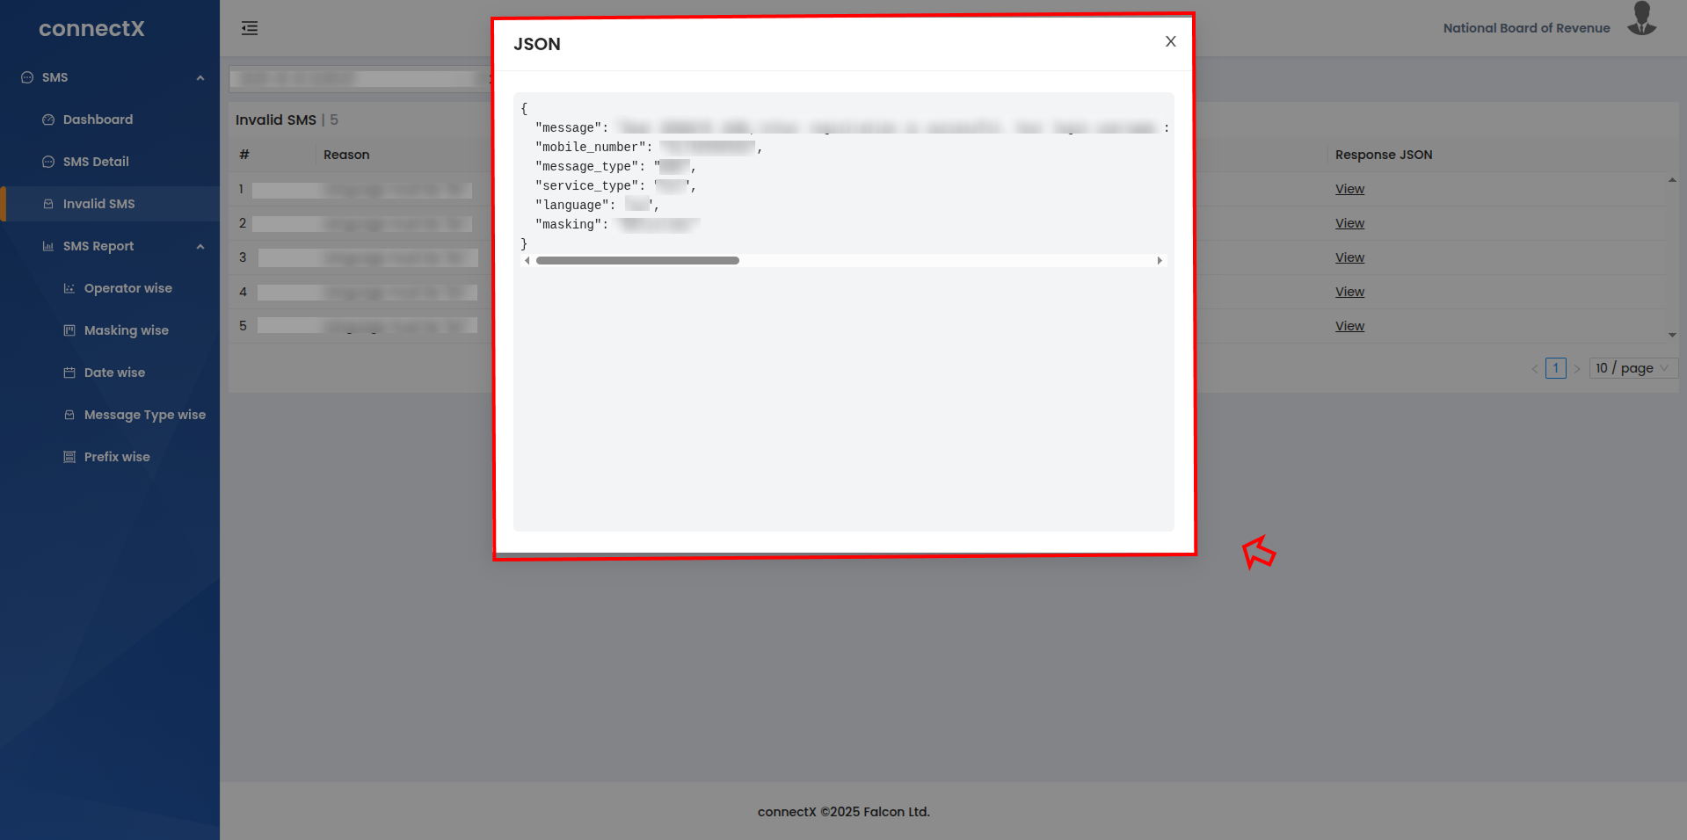Click the Masking wise icon
This screenshot has height=840, width=1687.
tap(69, 330)
